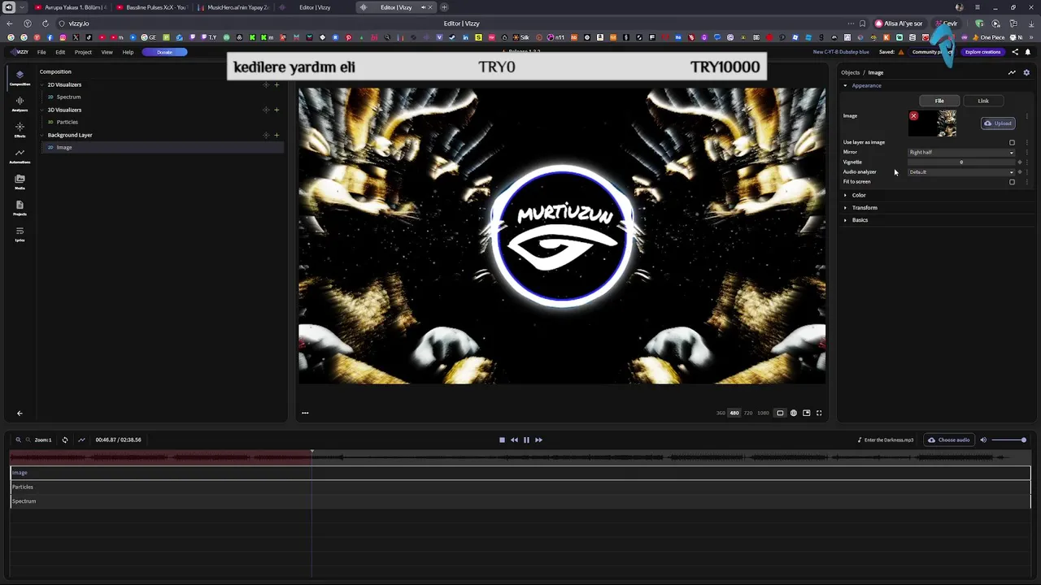Open the Mirror dropdown showing Right half
Viewport: 1041px width, 585px height.
961,152
